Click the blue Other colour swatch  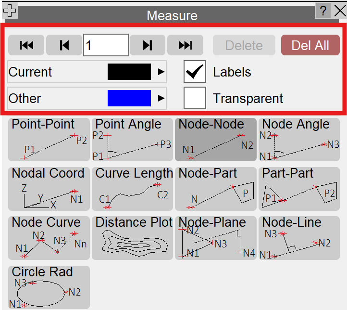click(x=129, y=98)
